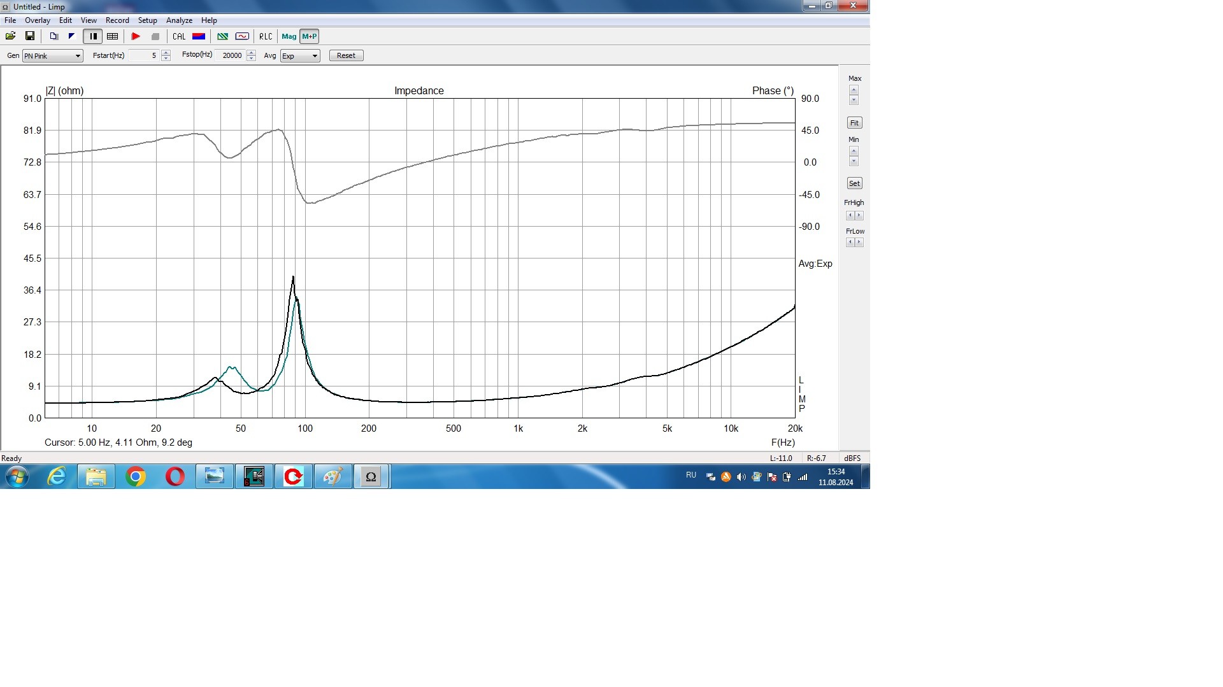This screenshot has height=687, width=1223.
Task: Increase Fstop frequency with up arrow
Action: (252, 53)
